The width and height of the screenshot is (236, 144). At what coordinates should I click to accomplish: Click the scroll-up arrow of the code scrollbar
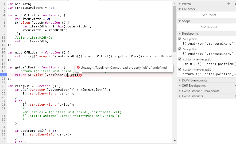click(175, 3)
